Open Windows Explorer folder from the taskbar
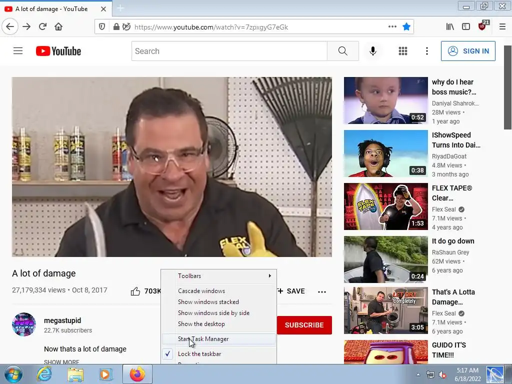Screen dimensions: 512x384 pos(75,374)
